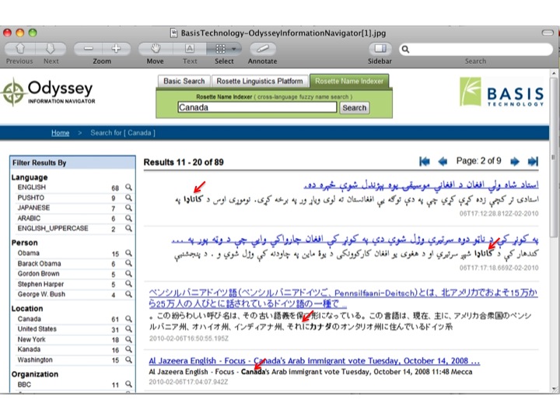Image resolution: width=560 pixels, height=420 pixels.
Task: Jump to last results page arrow
Action: tap(533, 162)
